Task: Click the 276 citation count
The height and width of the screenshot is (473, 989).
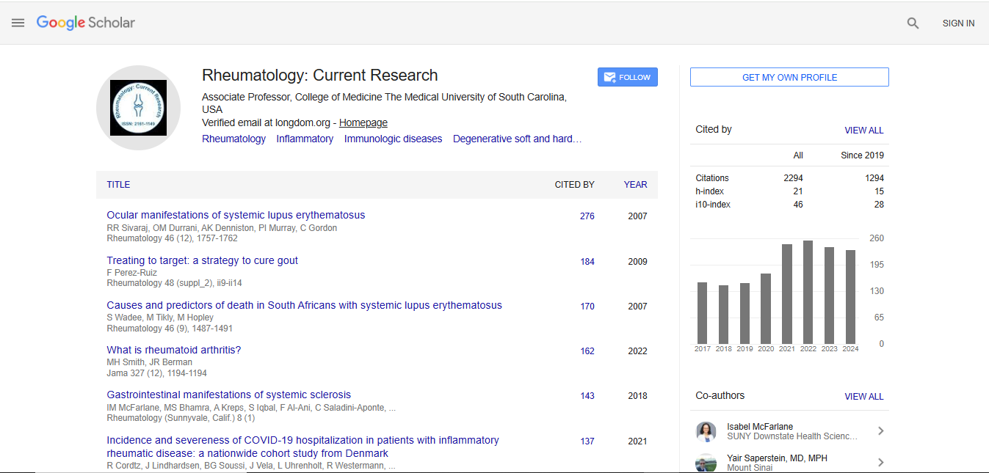Action: [x=587, y=216]
